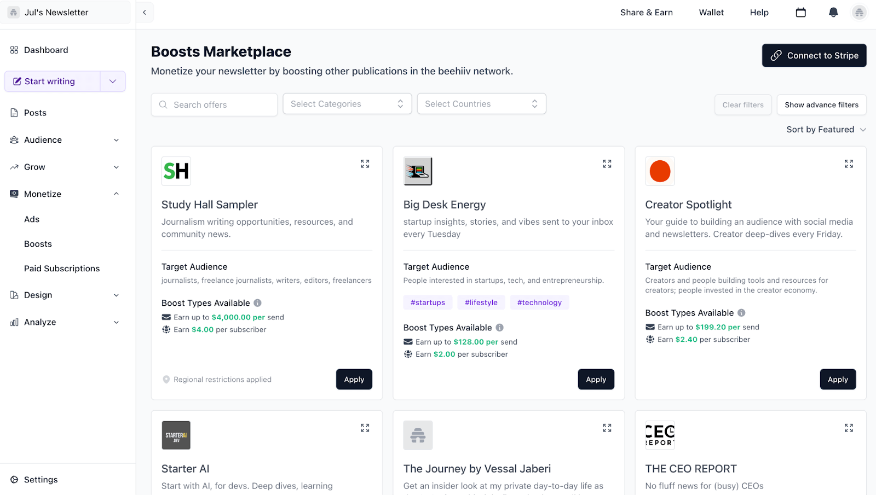Expand the Big Desk Energy card

pyautogui.click(x=607, y=164)
